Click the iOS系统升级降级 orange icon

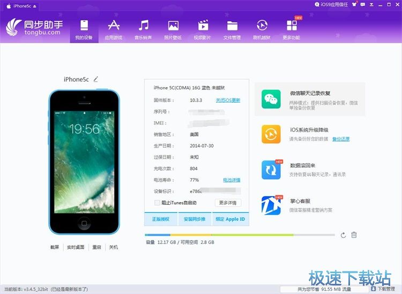[271, 134]
